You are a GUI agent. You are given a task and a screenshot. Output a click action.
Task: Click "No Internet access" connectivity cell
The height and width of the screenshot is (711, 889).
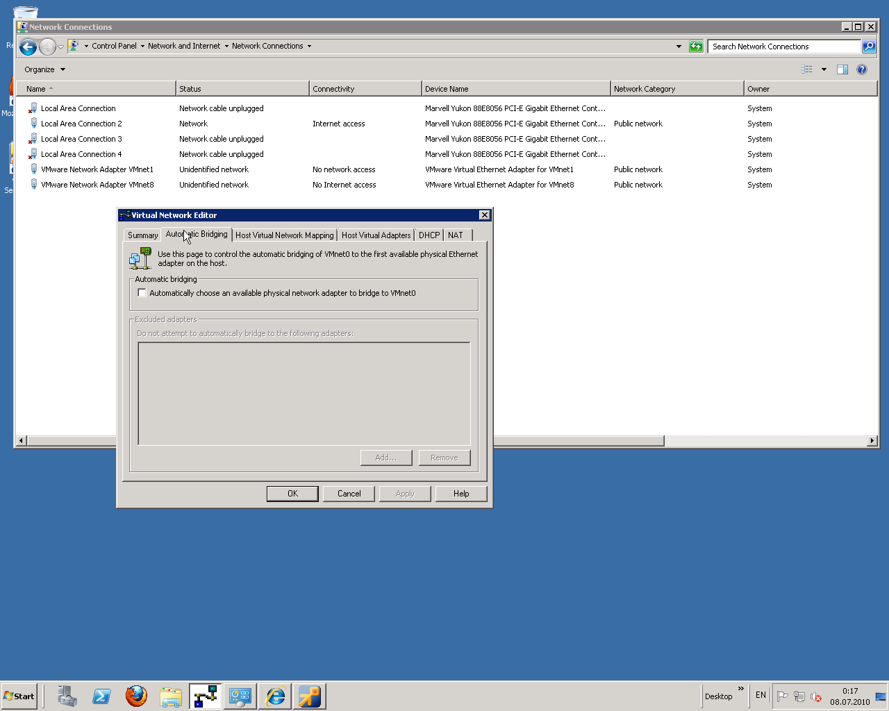coord(344,185)
